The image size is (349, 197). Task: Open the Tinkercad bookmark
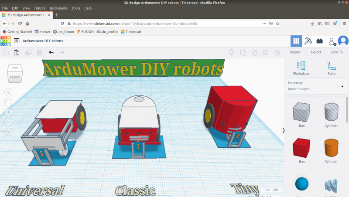coord(131,32)
